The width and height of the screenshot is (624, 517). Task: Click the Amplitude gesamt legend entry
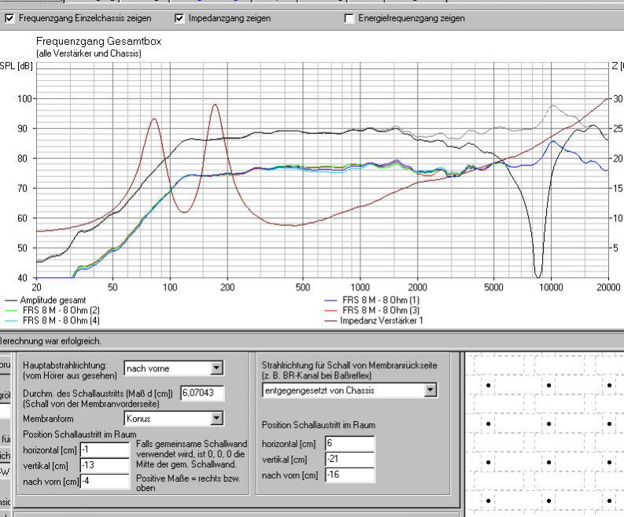(x=53, y=301)
